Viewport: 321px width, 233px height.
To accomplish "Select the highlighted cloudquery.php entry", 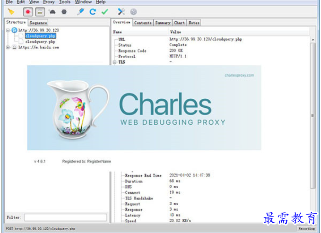I will (x=41, y=36).
